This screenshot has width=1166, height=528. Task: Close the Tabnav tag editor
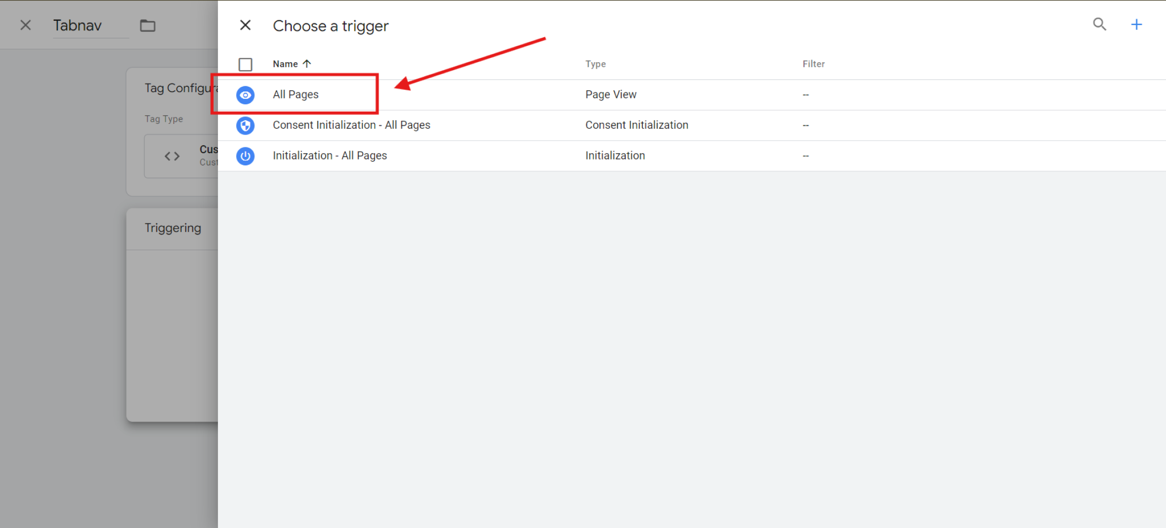point(26,26)
